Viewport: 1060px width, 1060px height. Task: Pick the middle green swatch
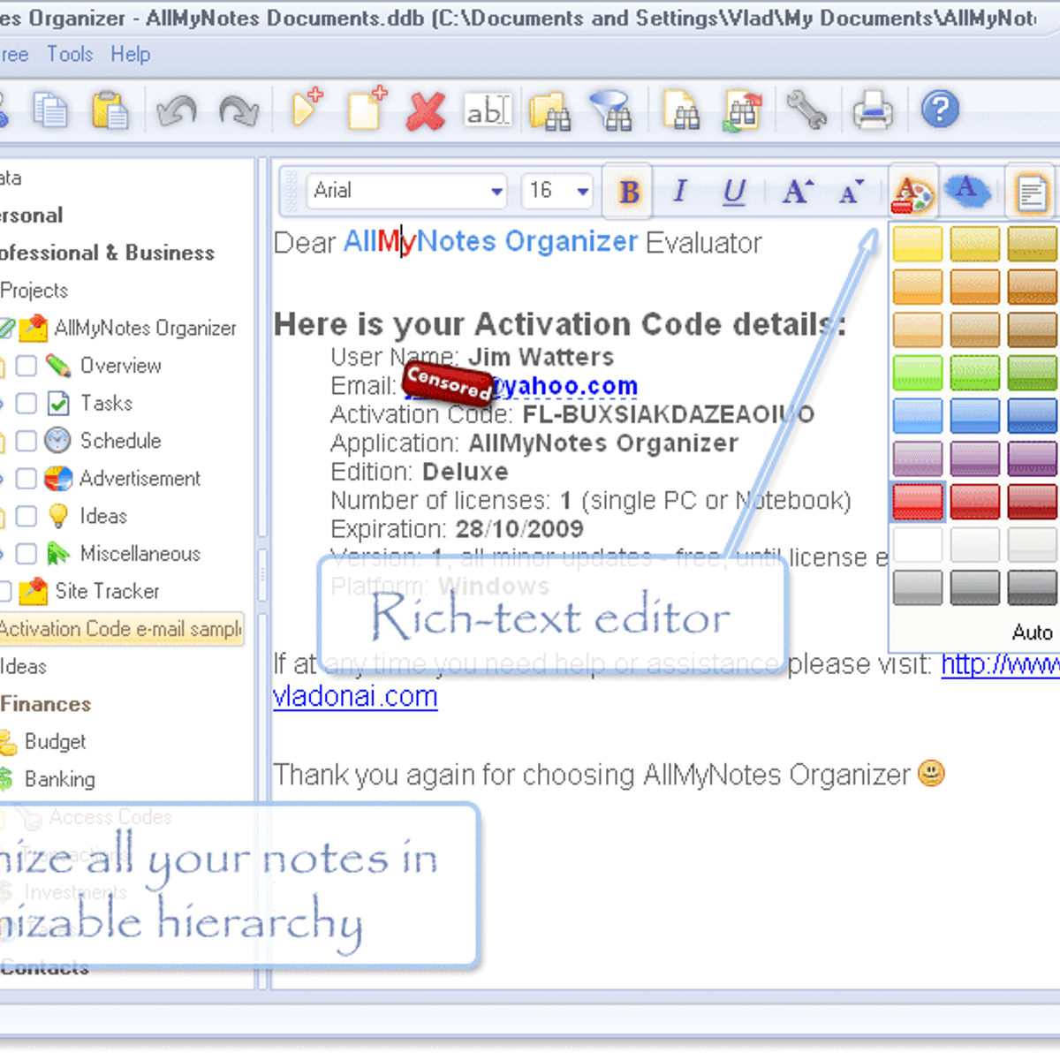[974, 373]
